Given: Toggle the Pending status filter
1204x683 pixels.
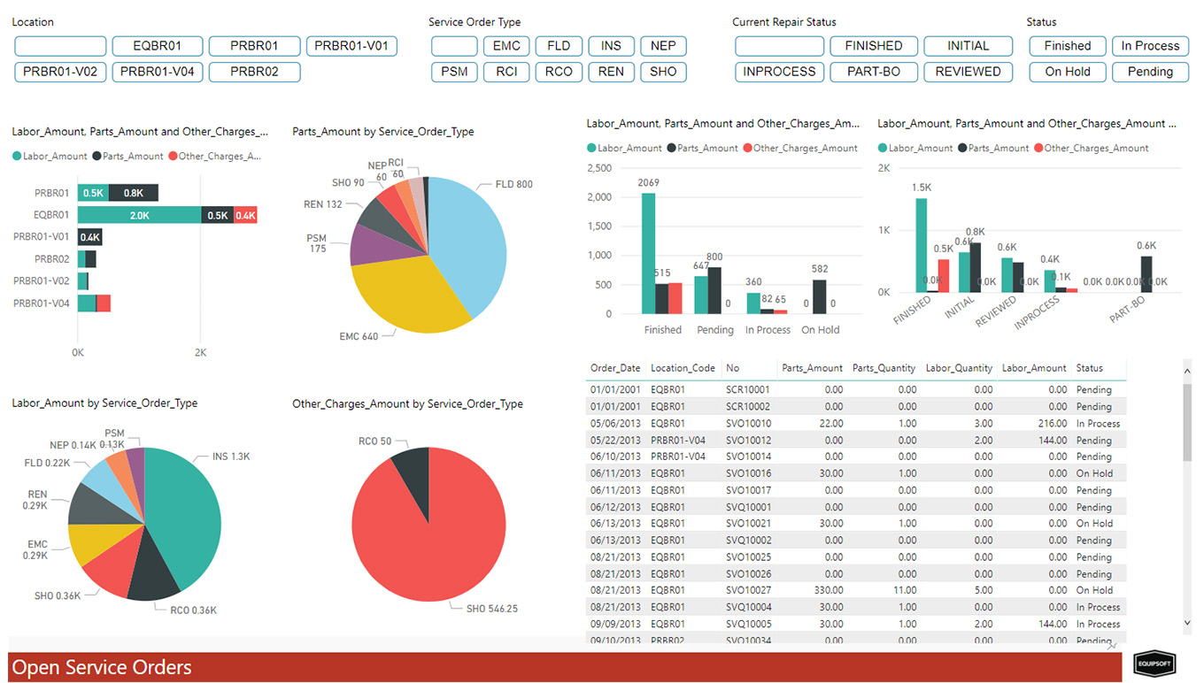Looking at the screenshot, I should (1150, 72).
